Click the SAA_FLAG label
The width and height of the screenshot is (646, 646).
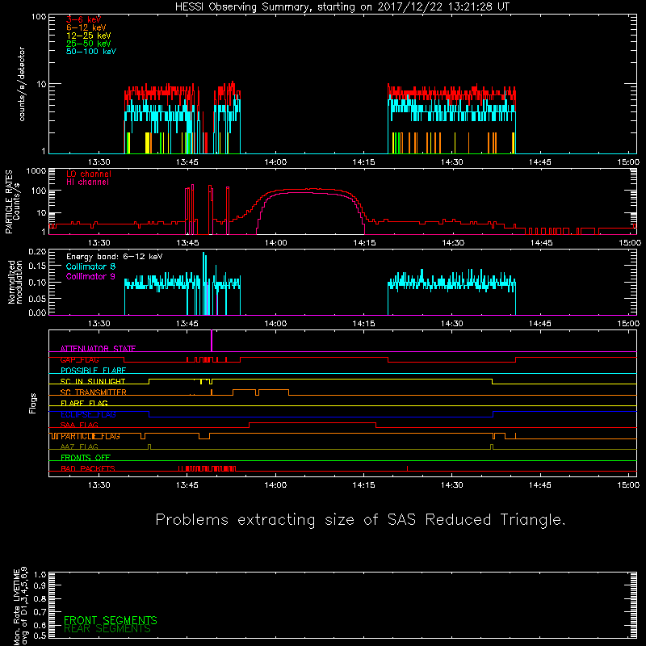(x=79, y=426)
